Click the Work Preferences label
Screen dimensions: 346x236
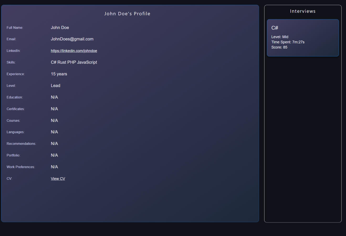click(21, 167)
